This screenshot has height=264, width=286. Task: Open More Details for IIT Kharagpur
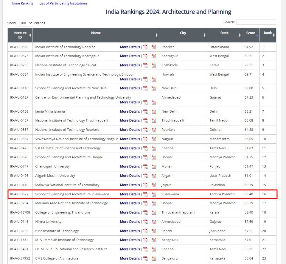pos(130,56)
